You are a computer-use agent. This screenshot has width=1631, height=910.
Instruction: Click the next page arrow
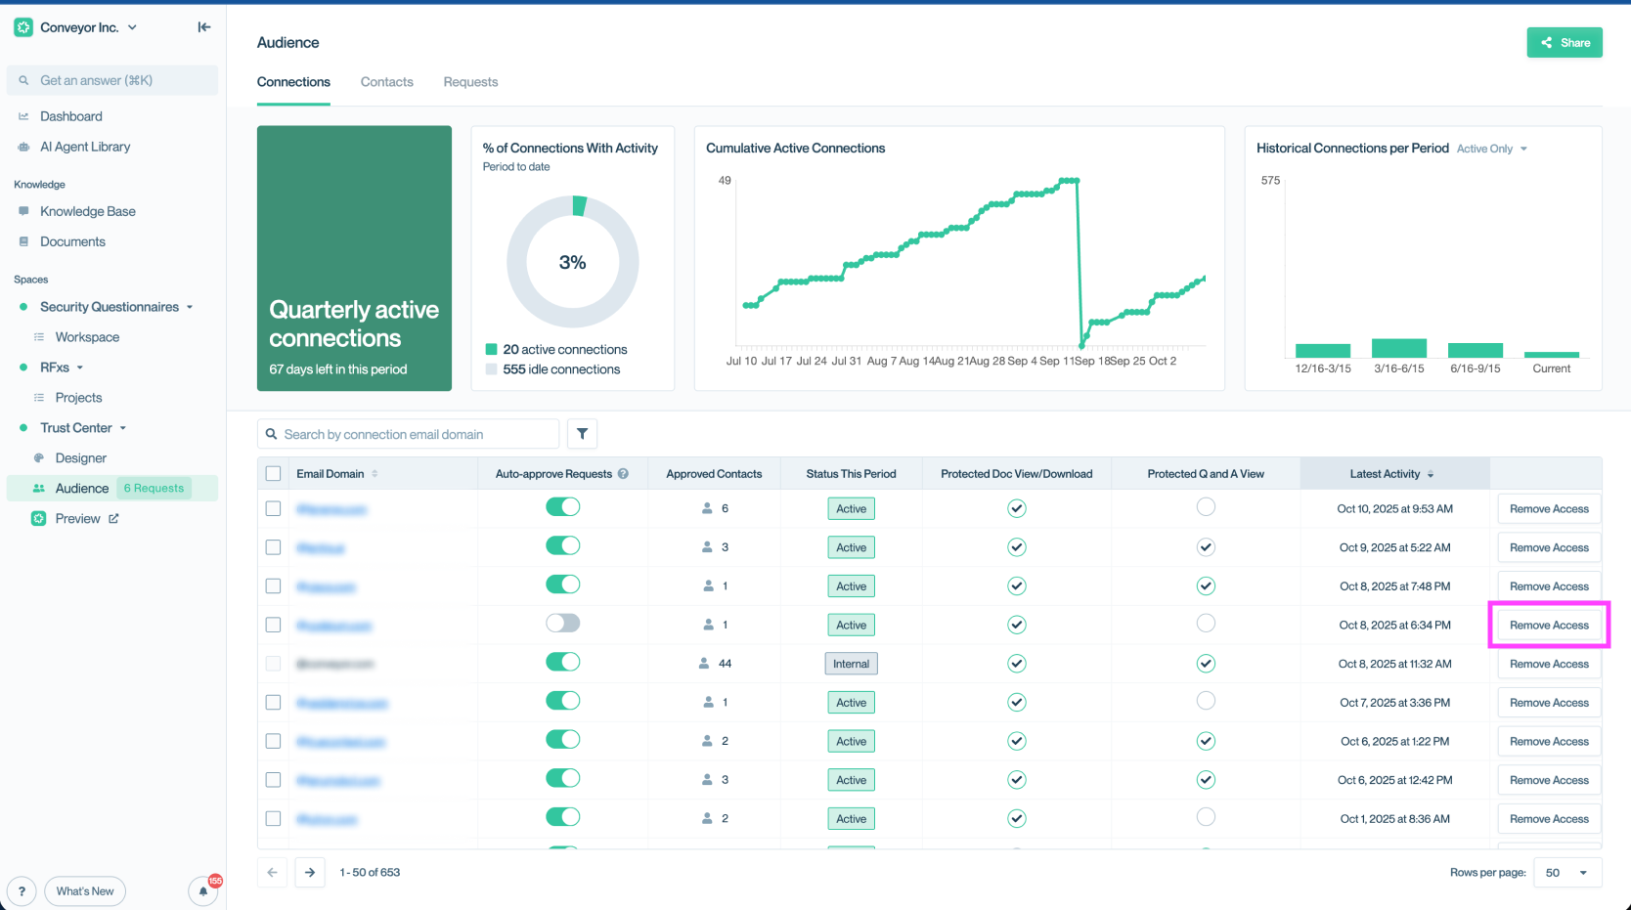(310, 873)
